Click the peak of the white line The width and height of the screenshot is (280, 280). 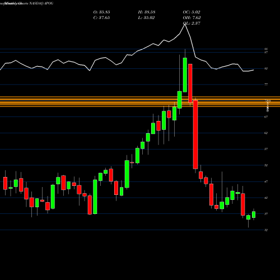coord(185,24)
